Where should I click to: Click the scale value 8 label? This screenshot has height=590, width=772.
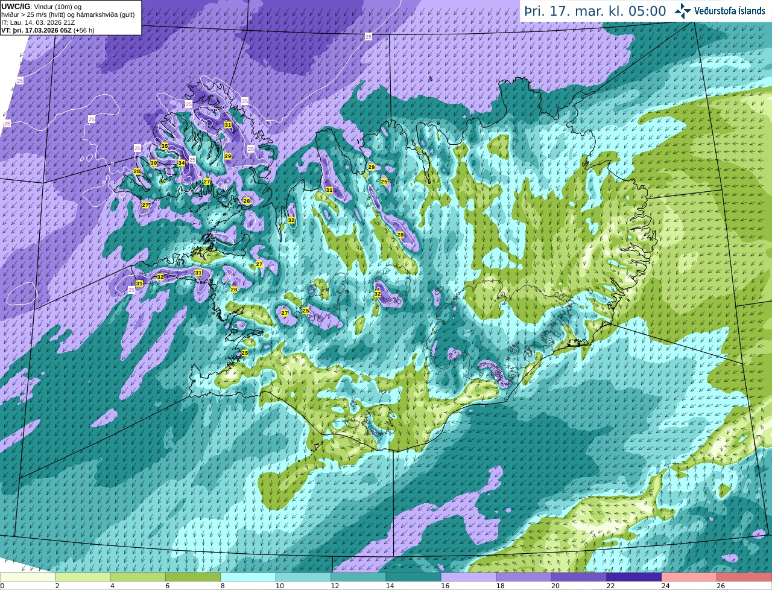[223, 586]
